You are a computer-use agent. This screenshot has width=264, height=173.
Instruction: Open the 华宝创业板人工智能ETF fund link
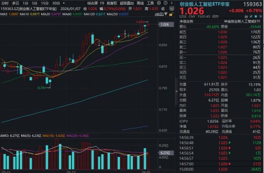(242, 22)
